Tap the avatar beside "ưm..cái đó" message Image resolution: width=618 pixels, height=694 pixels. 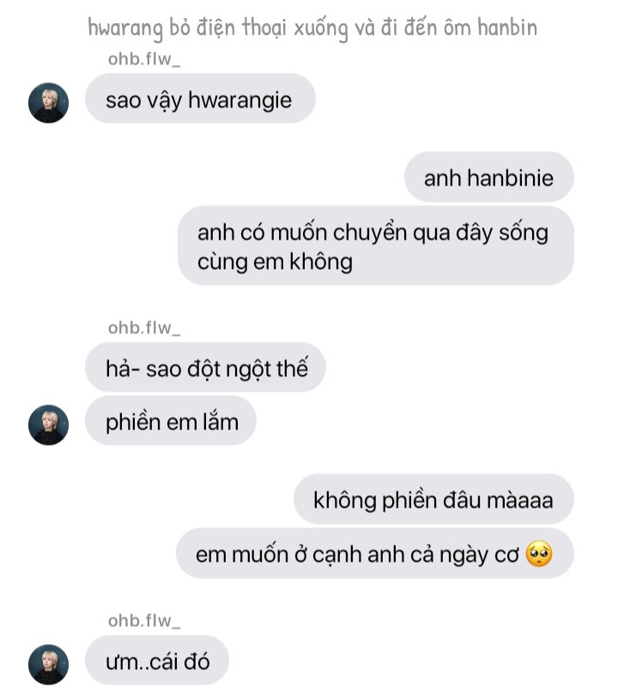coord(48,664)
